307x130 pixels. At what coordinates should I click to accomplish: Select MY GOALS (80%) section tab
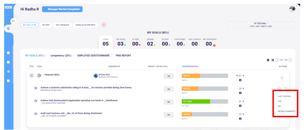click(x=35, y=56)
